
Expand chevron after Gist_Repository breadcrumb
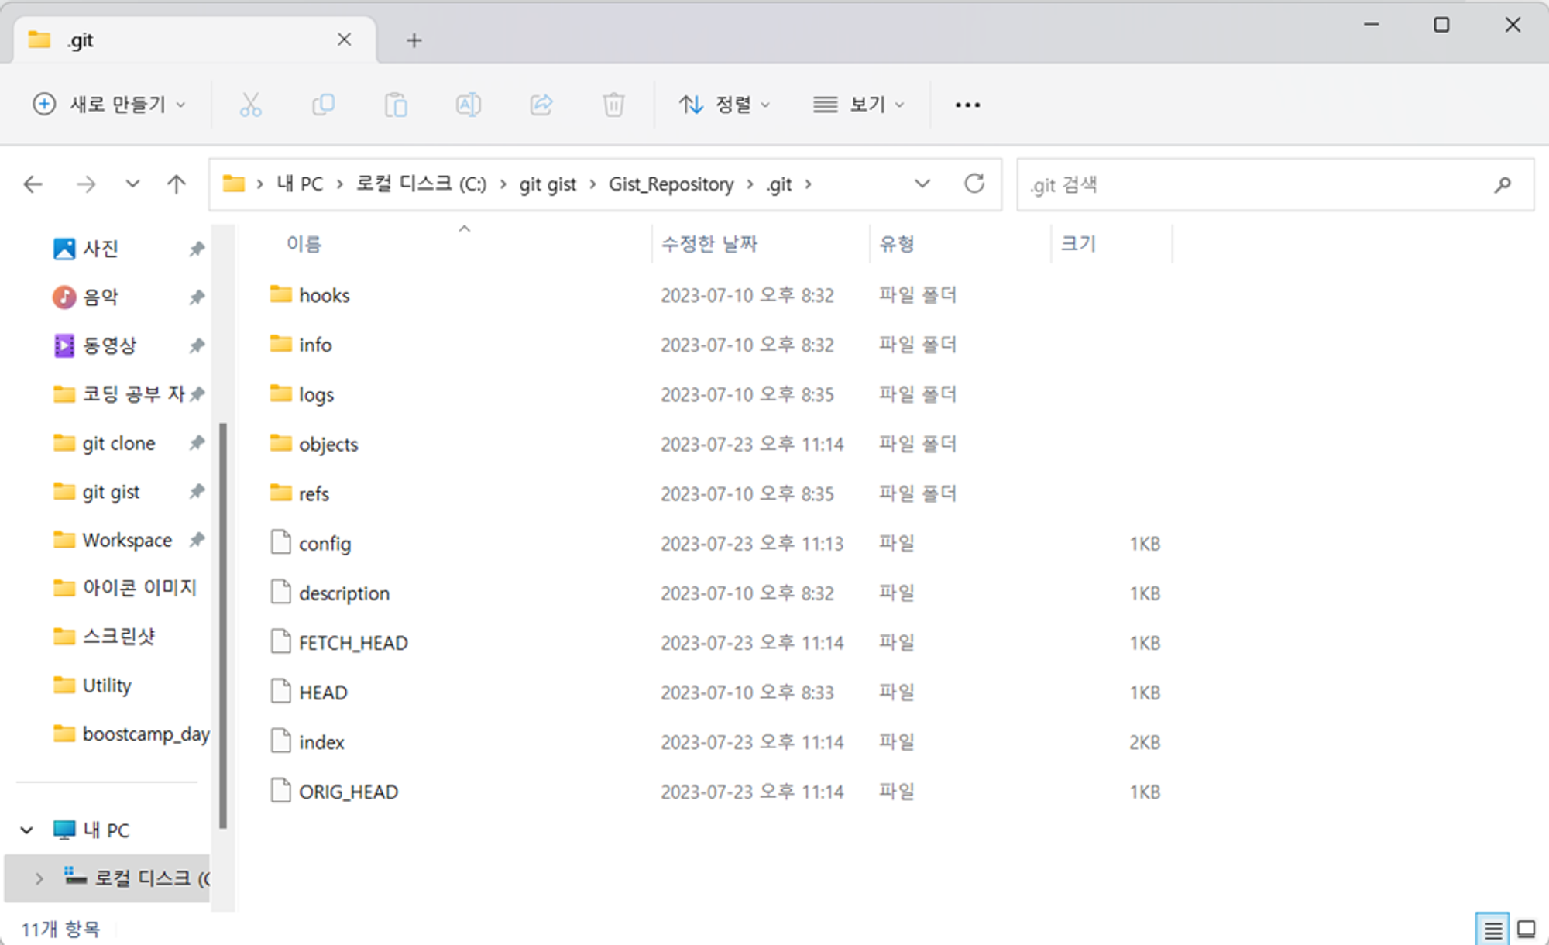click(x=750, y=184)
